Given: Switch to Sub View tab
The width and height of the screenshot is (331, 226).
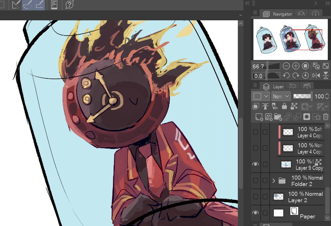Looking at the screenshot, I should pos(301,14).
